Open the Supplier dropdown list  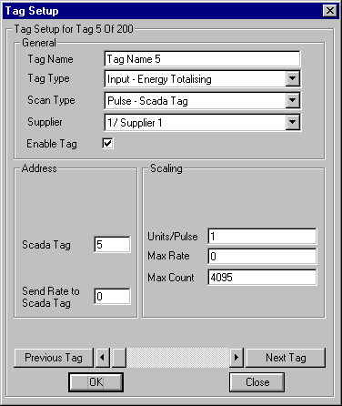293,122
